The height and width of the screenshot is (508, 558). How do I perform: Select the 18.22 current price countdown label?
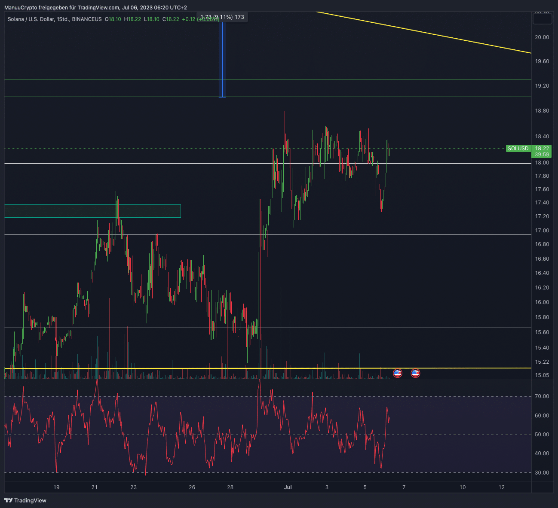tap(542, 151)
